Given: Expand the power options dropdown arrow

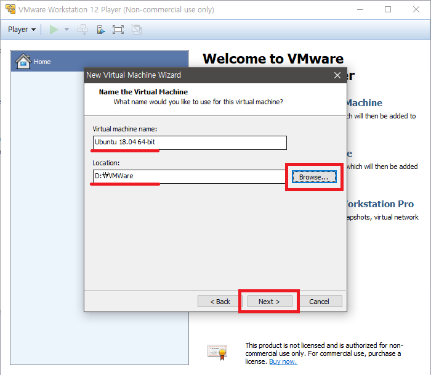Looking at the screenshot, I should click(x=66, y=30).
